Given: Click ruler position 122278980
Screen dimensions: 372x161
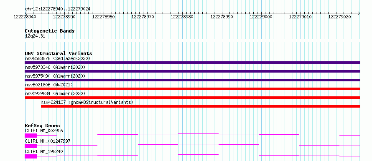Looking at the screenshot, I should pos(182,17).
